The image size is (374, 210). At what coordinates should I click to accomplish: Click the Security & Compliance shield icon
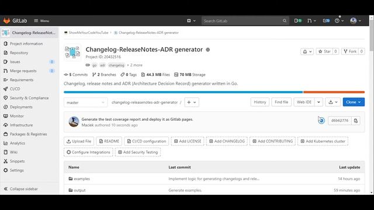[x=5, y=98]
